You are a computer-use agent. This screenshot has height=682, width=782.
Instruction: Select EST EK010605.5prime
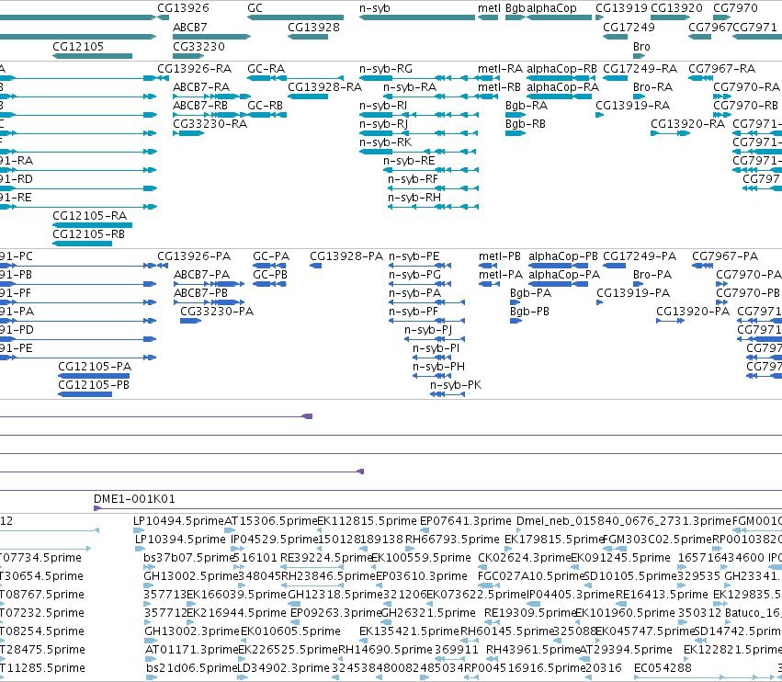(x=290, y=631)
